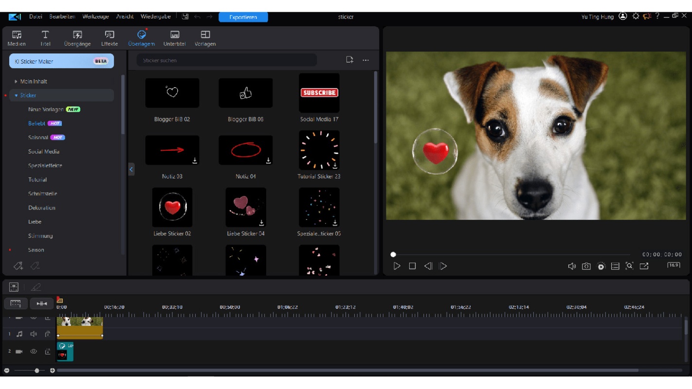Open the settings gear icon in title bar

pos(636,16)
